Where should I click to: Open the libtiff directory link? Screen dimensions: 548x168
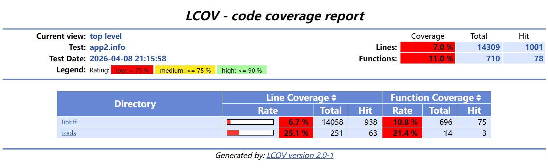tap(69, 122)
